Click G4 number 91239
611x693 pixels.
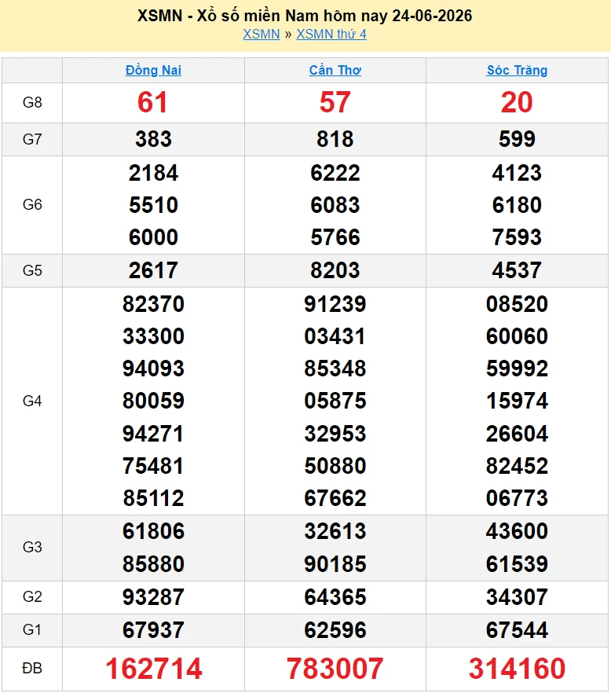coord(335,304)
